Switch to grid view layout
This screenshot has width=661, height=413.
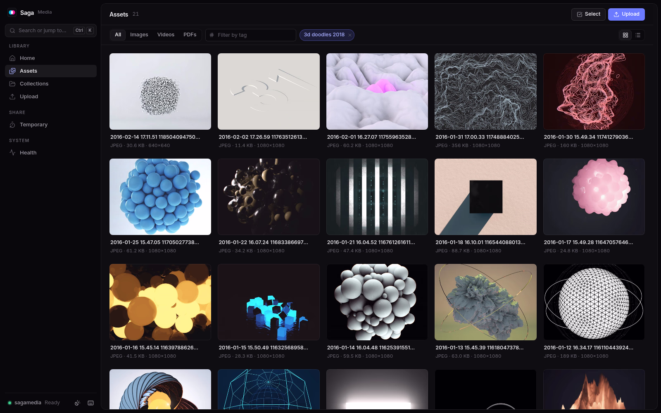pos(625,35)
